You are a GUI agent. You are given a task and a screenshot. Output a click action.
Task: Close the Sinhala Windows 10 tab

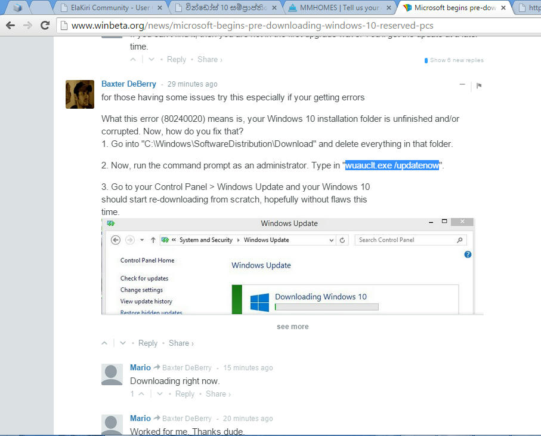point(274,8)
